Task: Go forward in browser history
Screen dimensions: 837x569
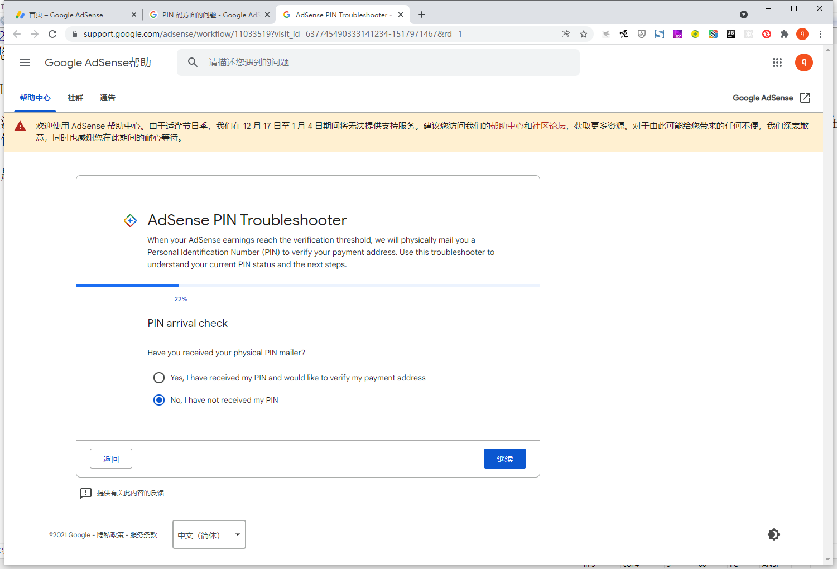Action: click(x=35, y=34)
